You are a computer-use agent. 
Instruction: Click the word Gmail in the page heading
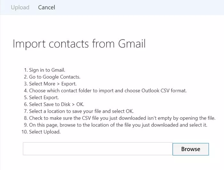point(132,44)
